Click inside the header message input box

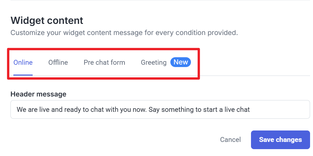(277, 110)
